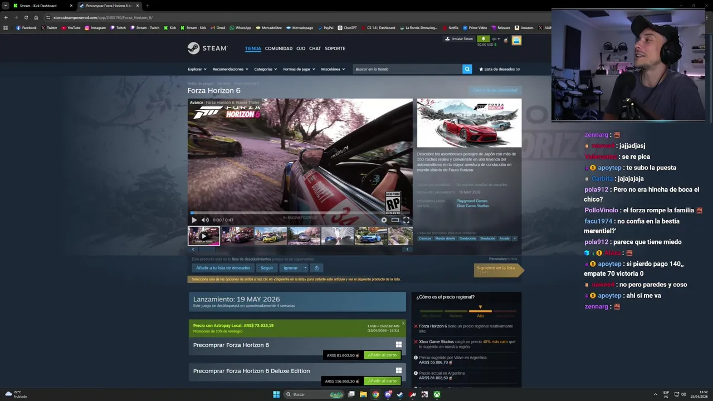Image resolution: width=713 pixels, height=401 pixels.
Task: Expand the Recomendaciones dropdown
Action: tap(230, 69)
